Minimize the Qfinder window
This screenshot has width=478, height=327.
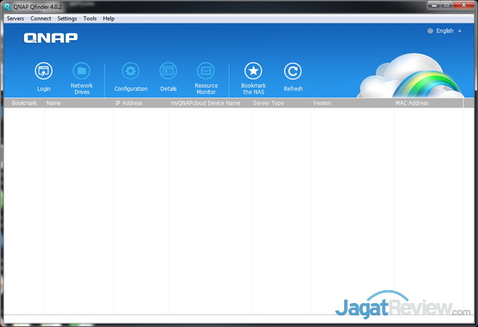(434, 5)
